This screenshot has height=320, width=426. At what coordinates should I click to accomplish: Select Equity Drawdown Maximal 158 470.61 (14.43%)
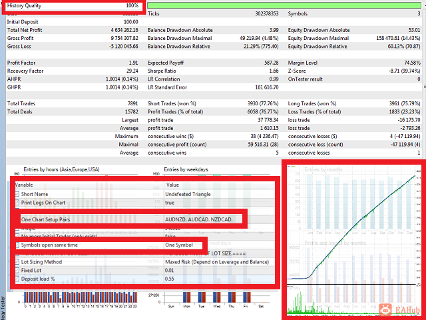(x=398, y=38)
